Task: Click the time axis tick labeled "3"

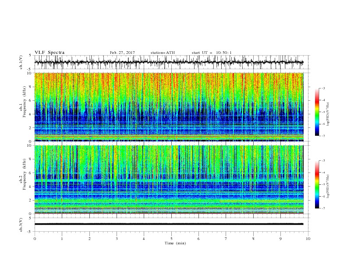Action: [117, 239]
